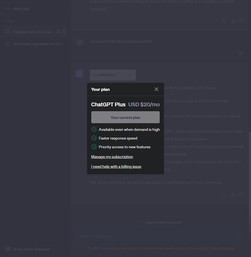Give the restaurant response a thumbs up
The height and width of the screenshot is (257, 251).
click(x=233, y=195)
